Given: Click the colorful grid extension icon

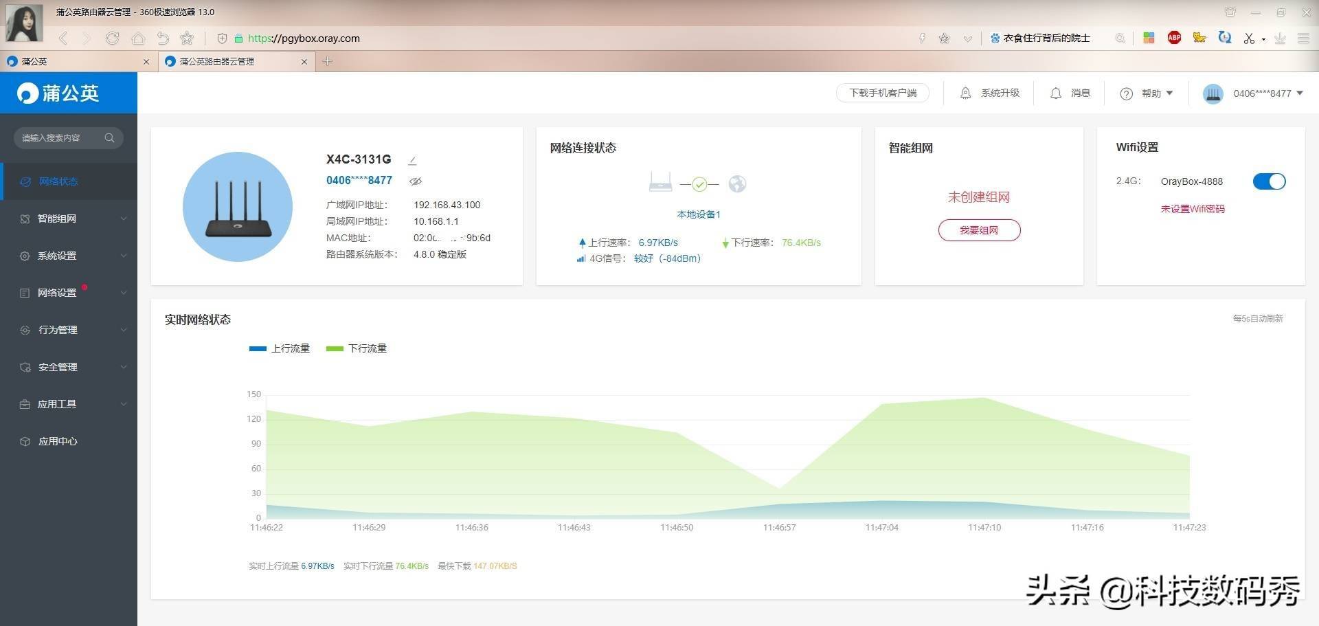Looking at the screenshot, I should pyautogui.click(x=1149, y=38).
